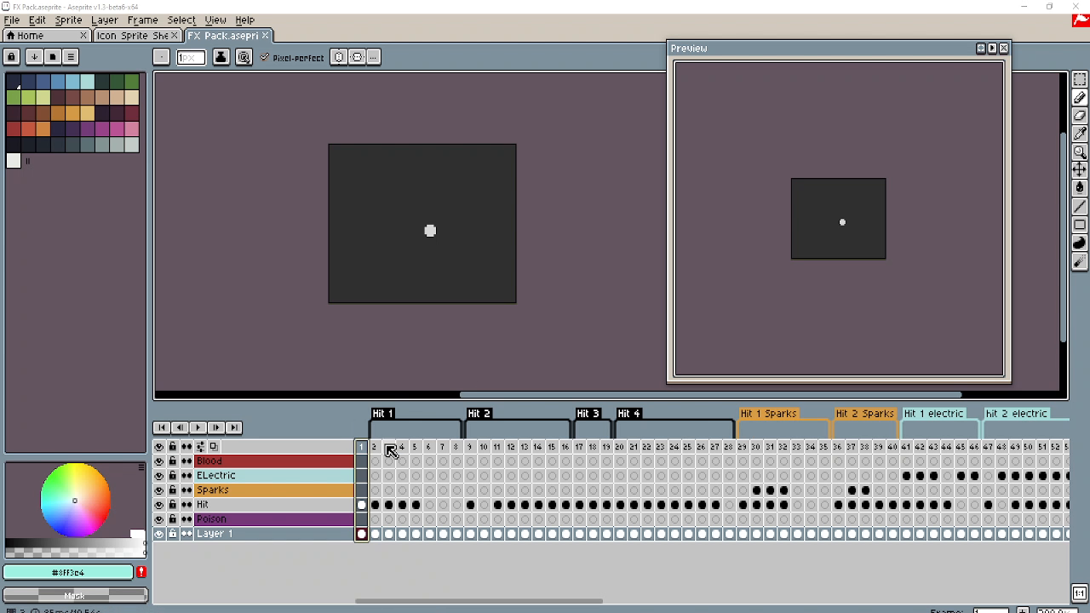Go to first frame in timeline
The width and height of the screenshot is (1090, 613).
161,427
